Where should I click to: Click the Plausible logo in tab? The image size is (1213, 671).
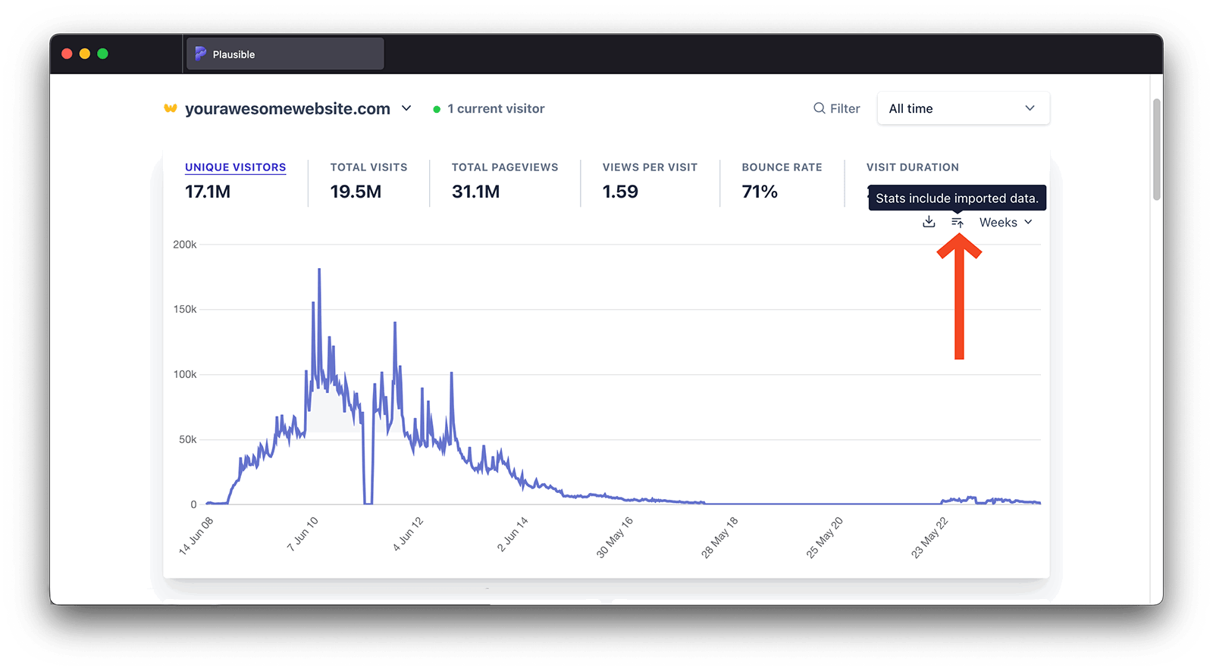(x=201, y=54)
